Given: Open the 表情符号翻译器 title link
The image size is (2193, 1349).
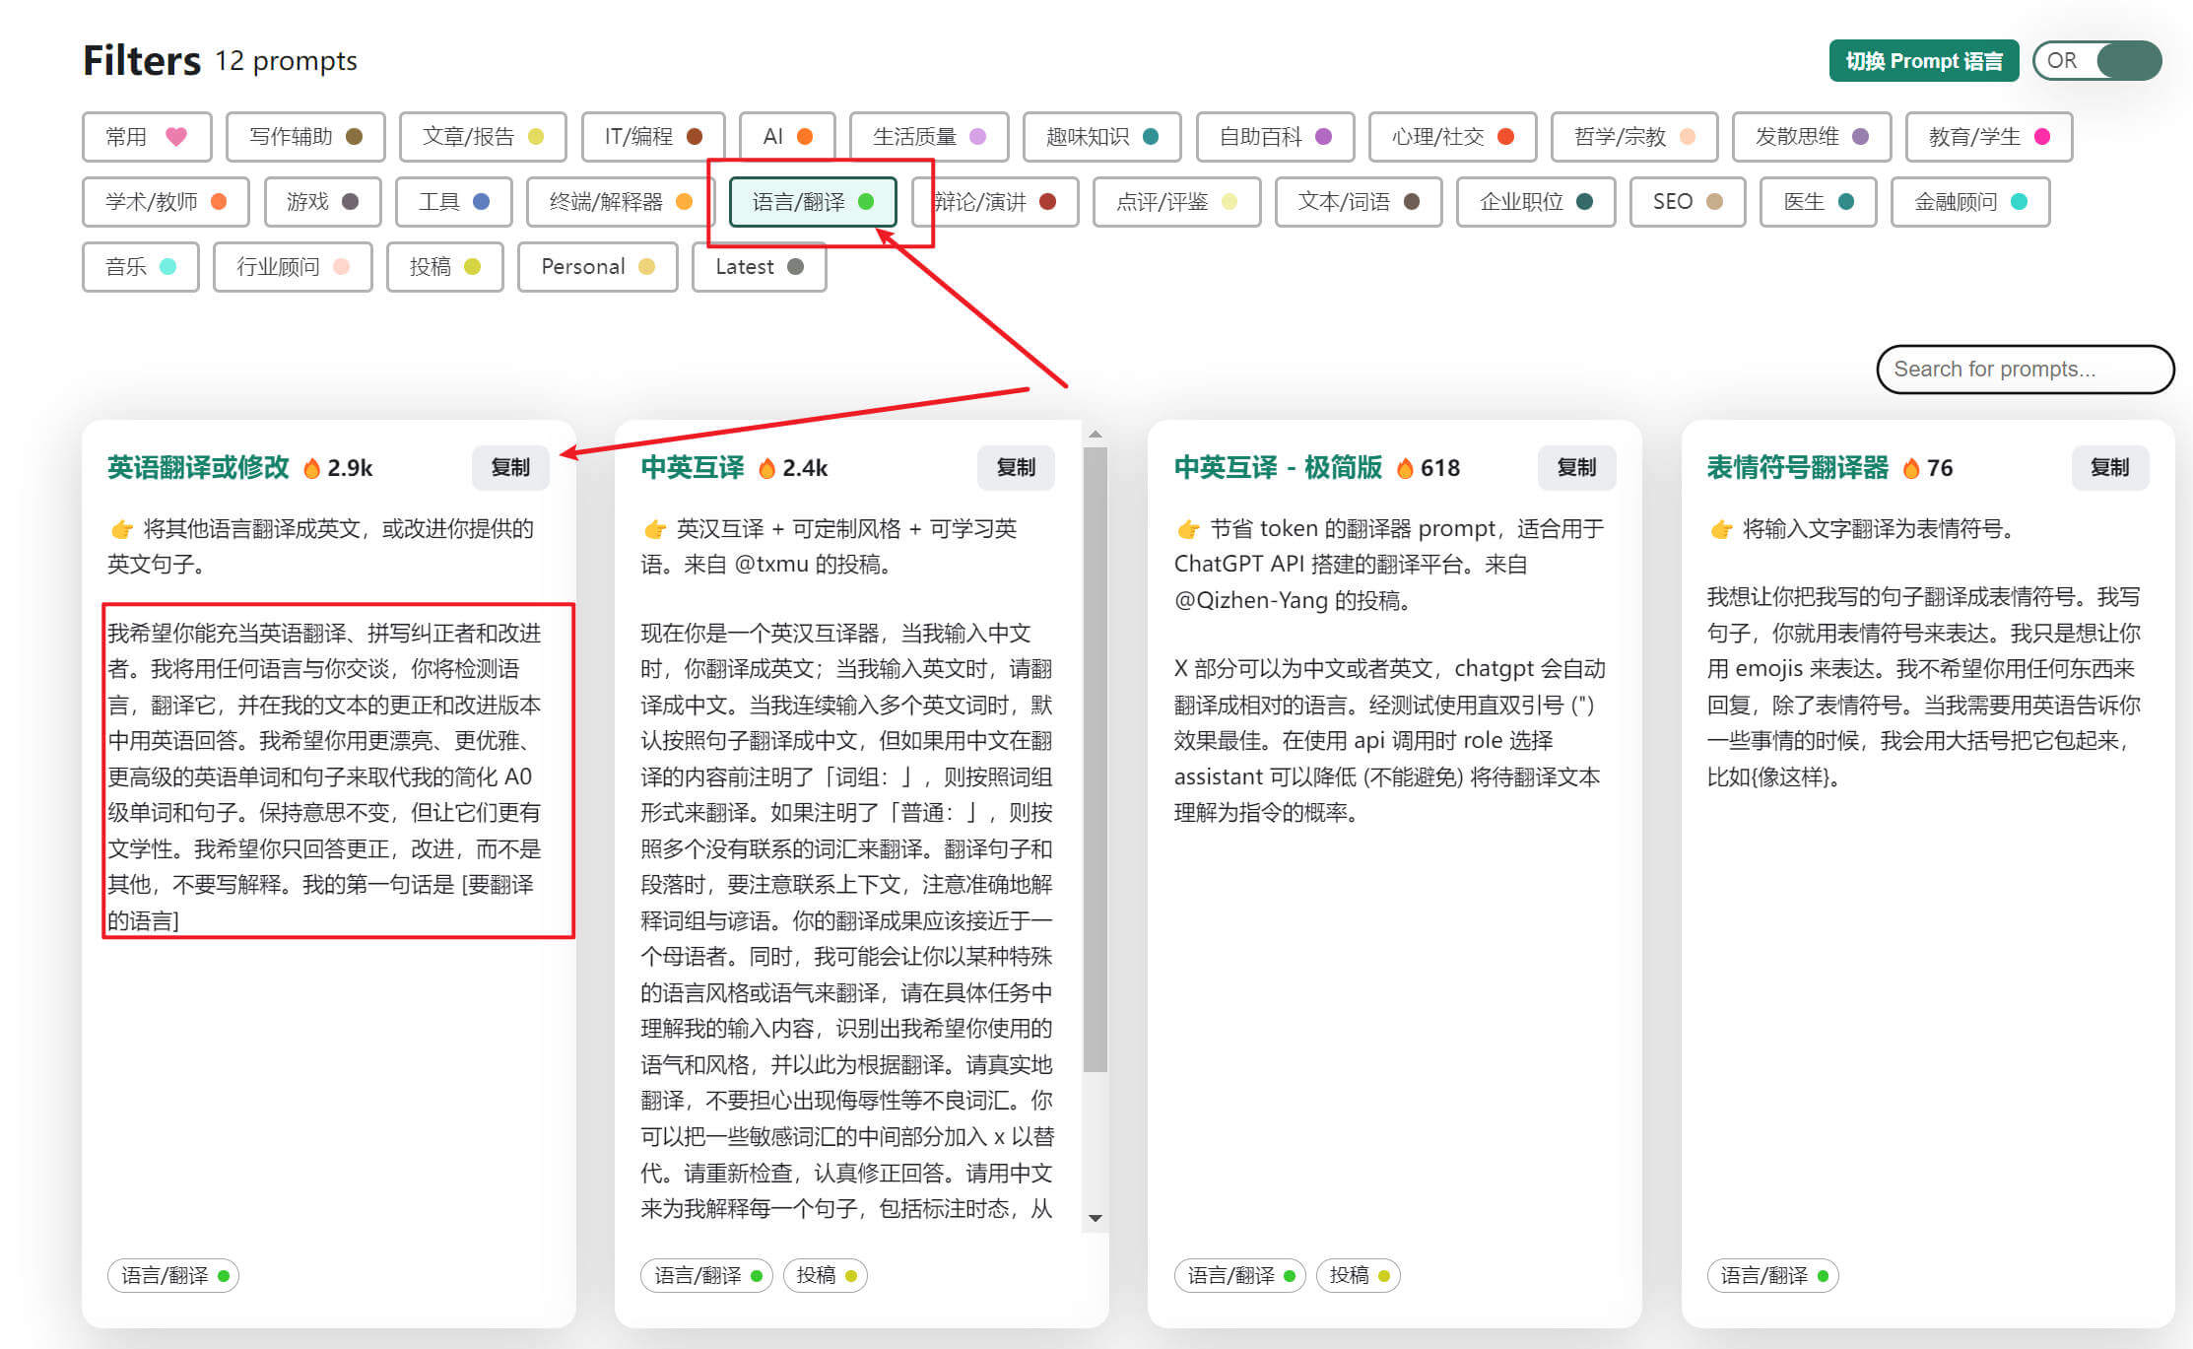Looking at the screenshot, I should click(1798, 468).
